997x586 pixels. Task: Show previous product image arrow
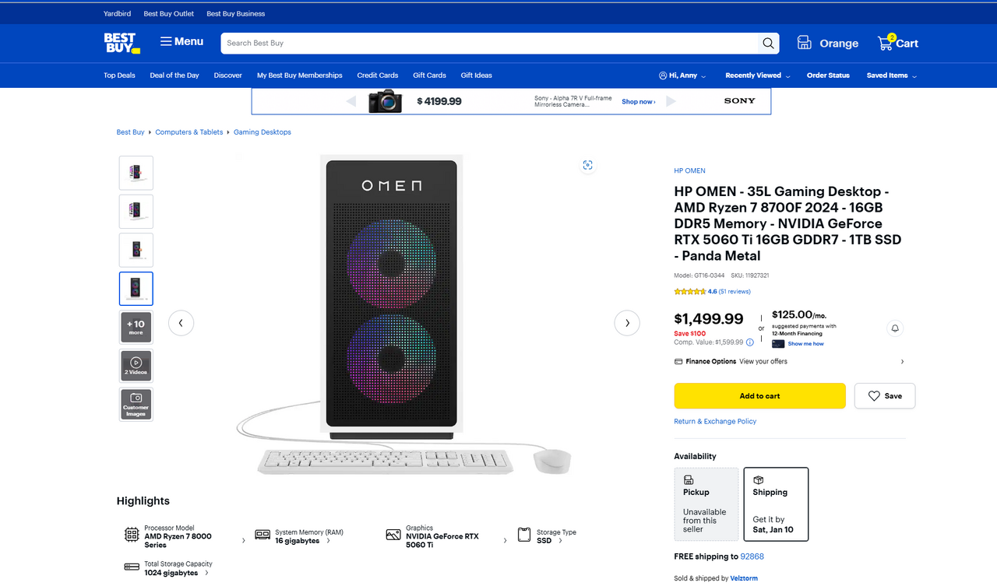[181, 323]
